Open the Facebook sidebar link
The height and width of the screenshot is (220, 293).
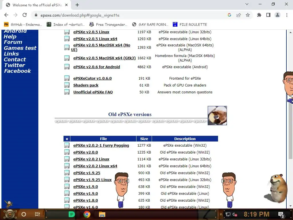(17, 71)
